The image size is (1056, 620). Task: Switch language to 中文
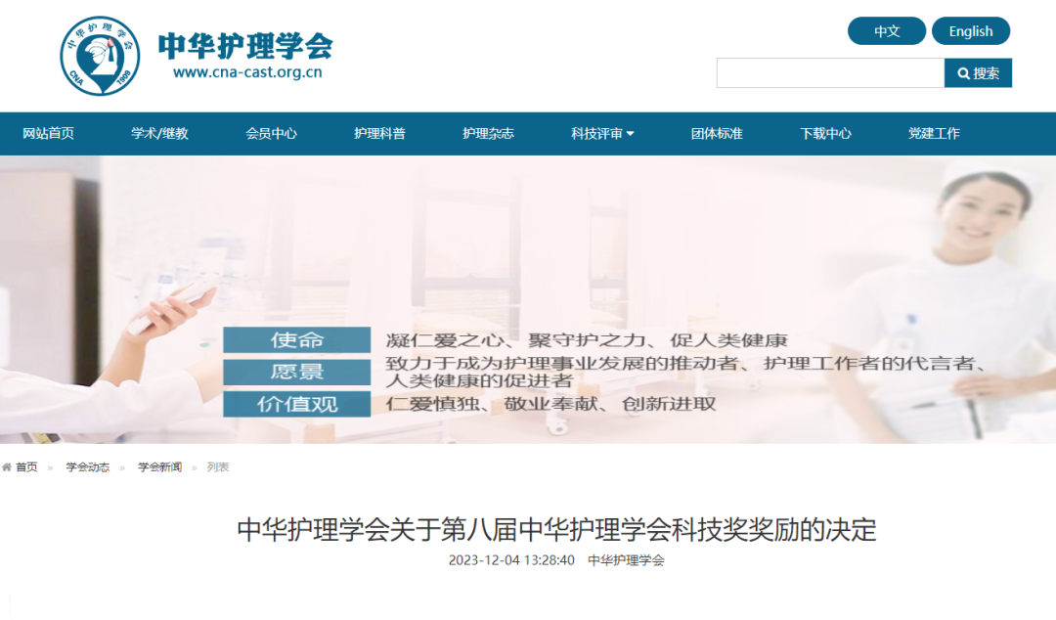coord(886,31)
